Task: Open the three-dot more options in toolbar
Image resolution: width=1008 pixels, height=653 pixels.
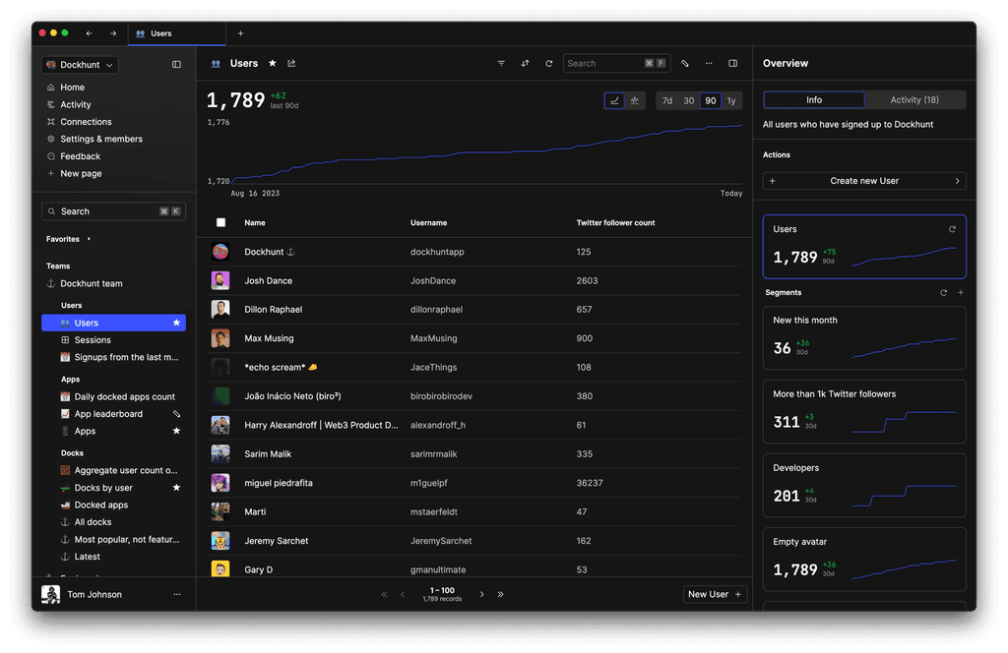Action: coord(709,63)
